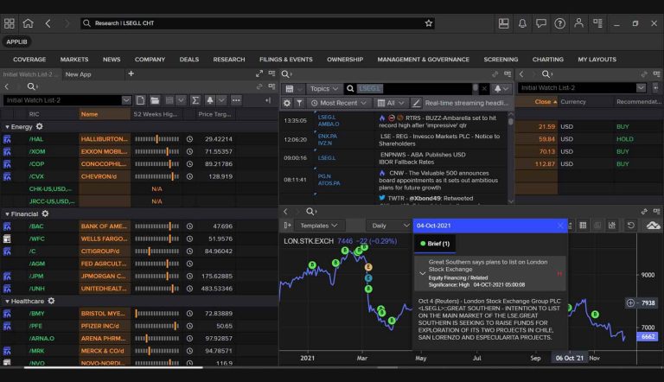Click price target clock icon for HAL
The width and height of the screenshot is (664, 382).
(189, 139)
